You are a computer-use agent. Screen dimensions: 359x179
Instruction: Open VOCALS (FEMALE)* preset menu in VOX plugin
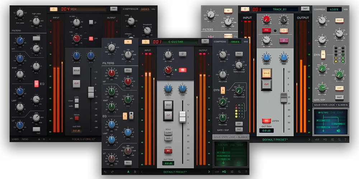click(x=83, y=139)
